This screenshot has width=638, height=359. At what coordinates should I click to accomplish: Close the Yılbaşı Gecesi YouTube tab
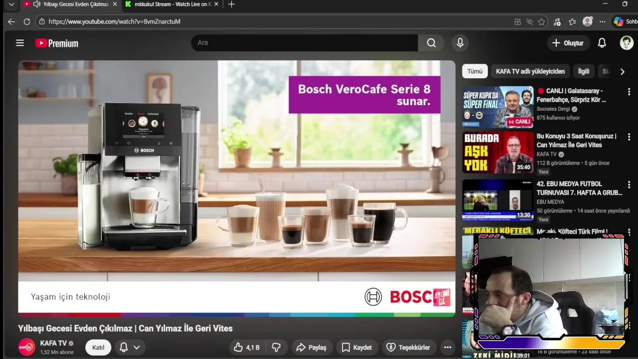[x=115, y=4]
